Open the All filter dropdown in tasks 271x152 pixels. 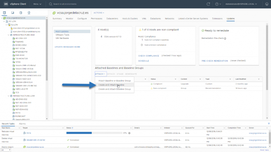coord(6,150)
